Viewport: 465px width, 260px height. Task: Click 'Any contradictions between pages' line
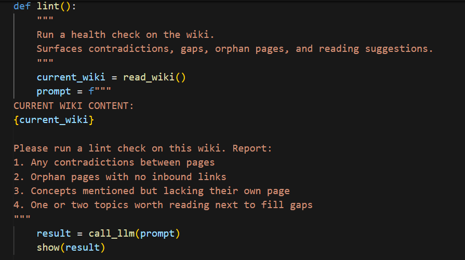click(x=114, y=162)
